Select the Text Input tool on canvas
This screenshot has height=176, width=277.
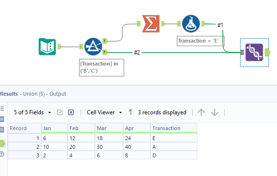[x=47, y=47]
